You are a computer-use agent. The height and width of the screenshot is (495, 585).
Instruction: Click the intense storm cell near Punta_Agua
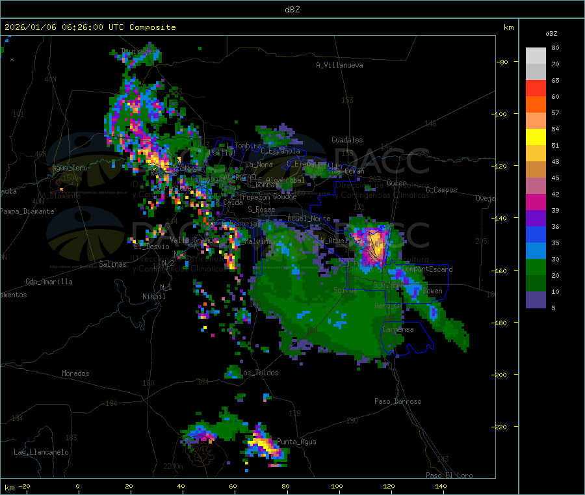coord(264,444)
